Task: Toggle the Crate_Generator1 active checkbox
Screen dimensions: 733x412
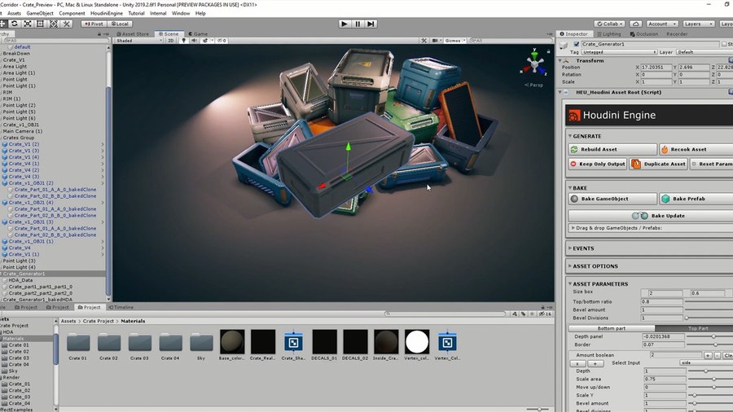Action: (x=577, y=44)
